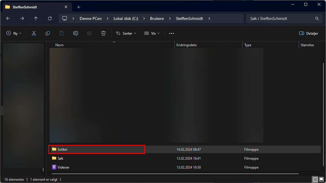The height and width of the screenshot is (183, 326).
Task: Click Brukere in the address breadcrumb
Action: pos(157,18)
